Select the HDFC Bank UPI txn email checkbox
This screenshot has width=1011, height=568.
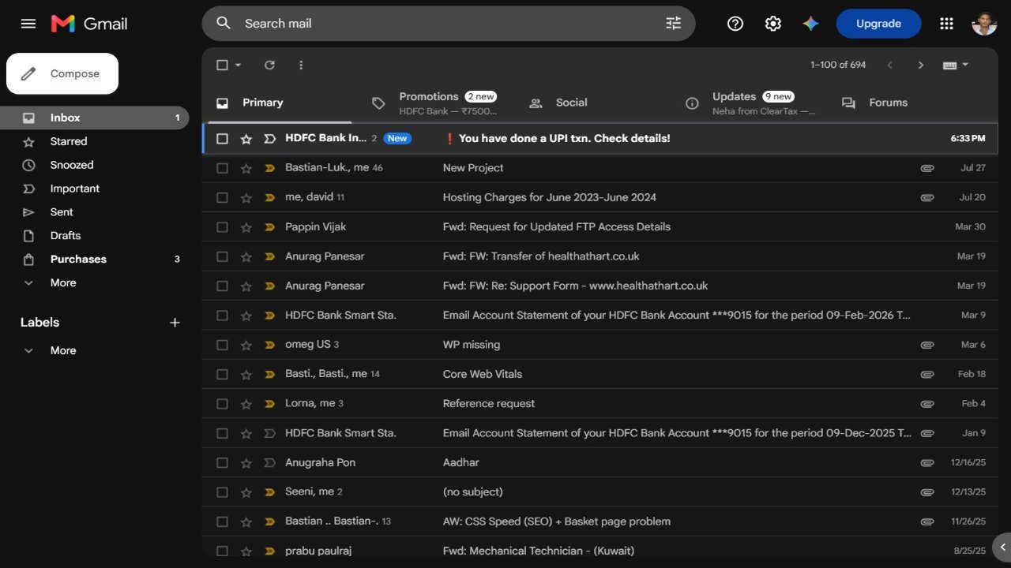point(222,138)
